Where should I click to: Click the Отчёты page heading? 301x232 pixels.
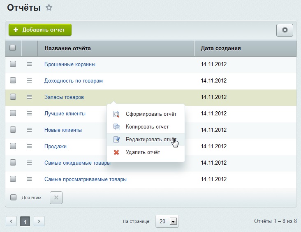pyautogui.click(x=24, y=8)
